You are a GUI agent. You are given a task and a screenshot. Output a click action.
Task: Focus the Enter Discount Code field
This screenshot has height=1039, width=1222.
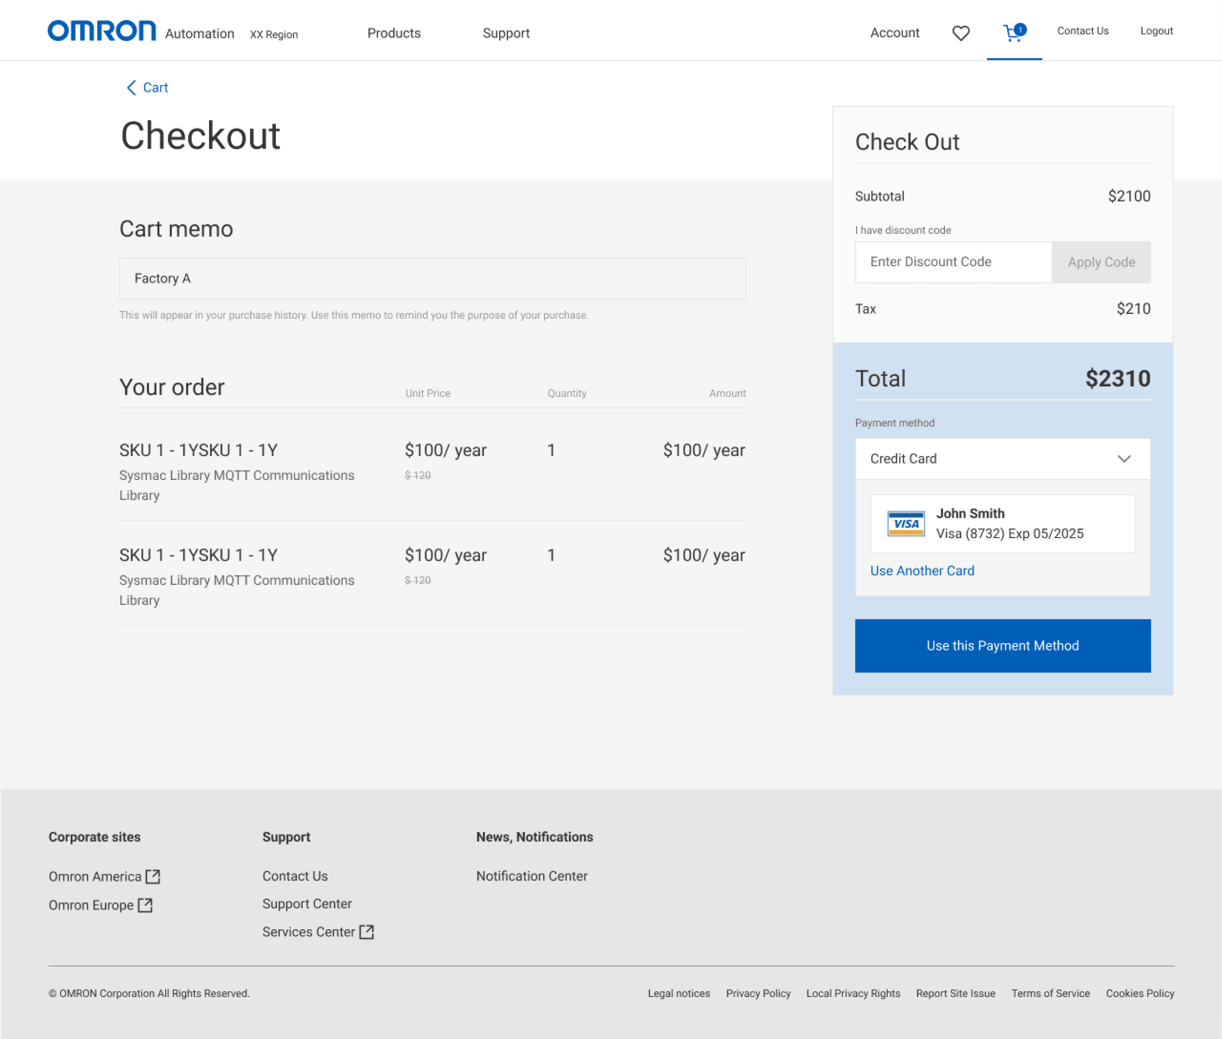[953, 262]
